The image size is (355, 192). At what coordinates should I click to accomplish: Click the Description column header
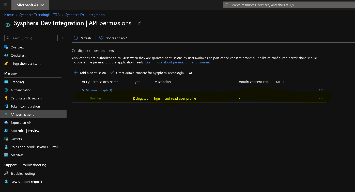point(162,82)
